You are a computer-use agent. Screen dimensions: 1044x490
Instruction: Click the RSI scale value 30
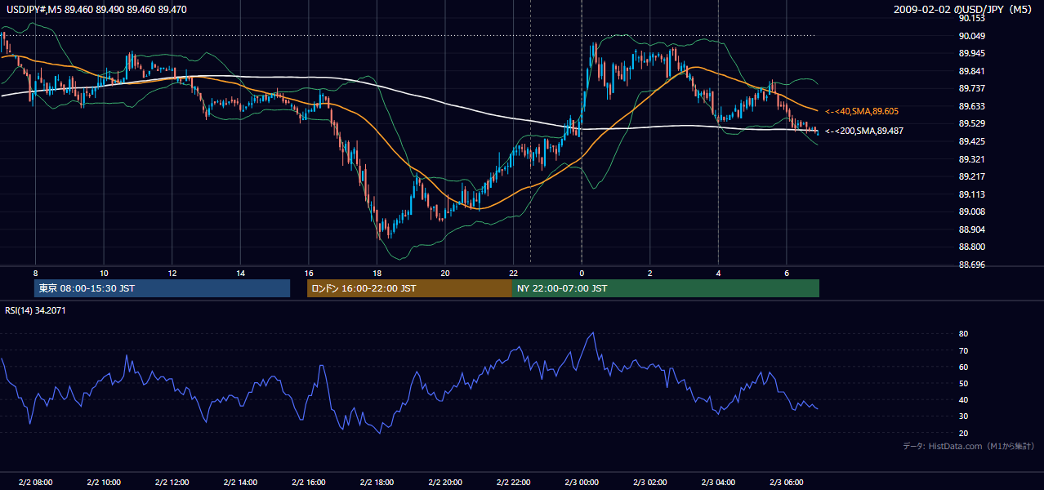coord(964,416)
